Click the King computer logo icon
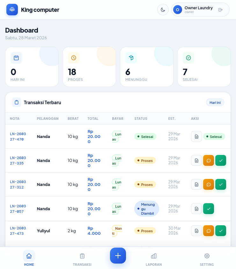The width and height of the screenshot is (236, 269). point(12,10)
